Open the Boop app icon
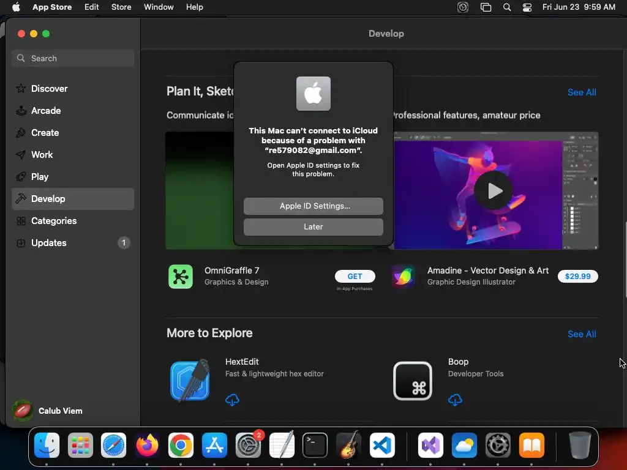 click(x=413, y=381)
